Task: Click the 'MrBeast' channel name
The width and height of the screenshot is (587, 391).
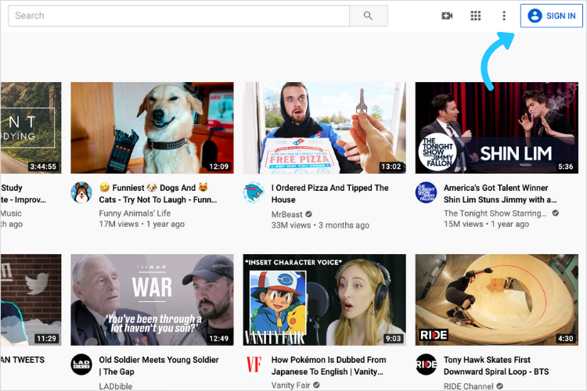Action: 286,214
